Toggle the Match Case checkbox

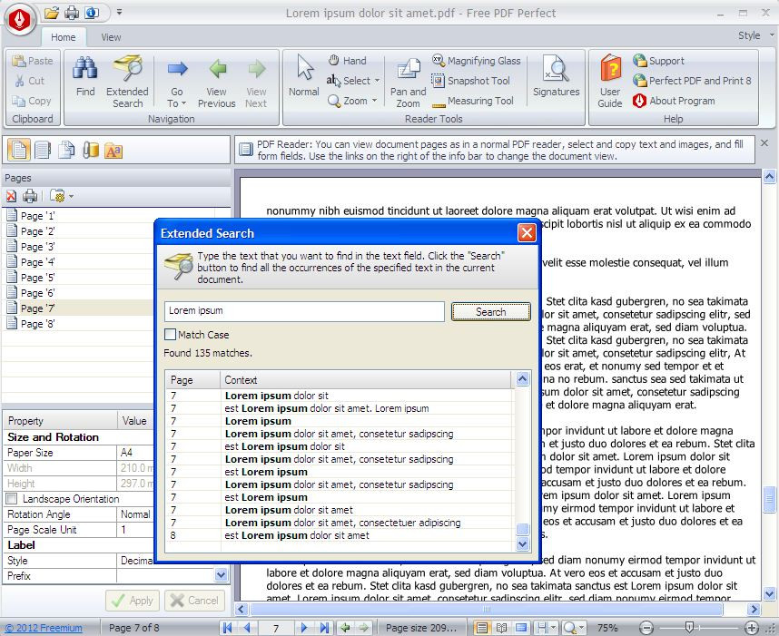[x=170, y=335]
